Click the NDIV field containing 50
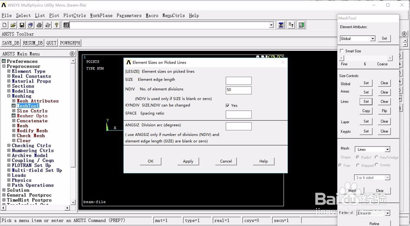Viewport: 410px width, 226px height. [x=239, y=90]
